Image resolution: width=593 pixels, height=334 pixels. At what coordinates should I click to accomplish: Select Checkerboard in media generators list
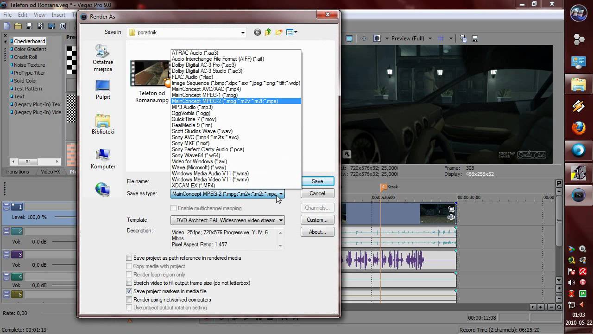[x=30, y=41]
